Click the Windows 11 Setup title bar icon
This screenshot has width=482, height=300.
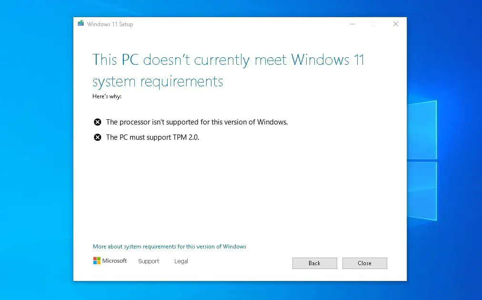tap(81, 23)
